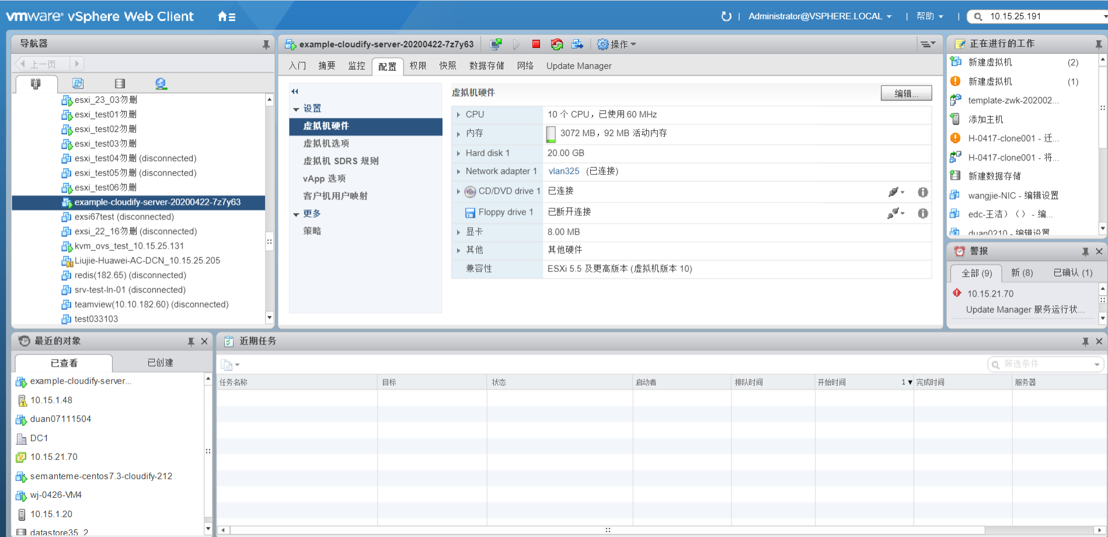Switch to the 数据存储 tab
The height and width of the screenshot is (537, 1108).
(x=487, y=66)
